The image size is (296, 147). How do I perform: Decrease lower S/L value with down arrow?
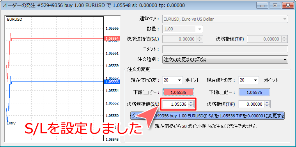[191, 106]
